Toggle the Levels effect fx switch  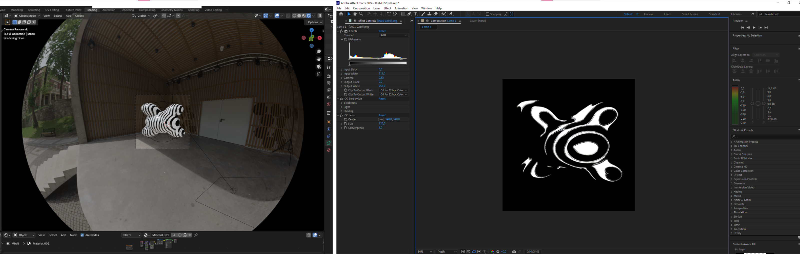(x=341, y=31)
